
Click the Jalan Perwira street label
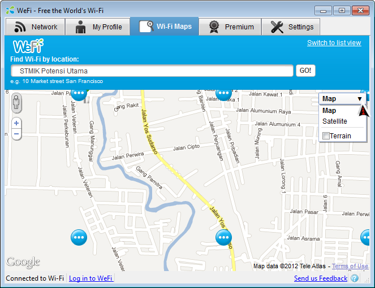tap(128, 156)
